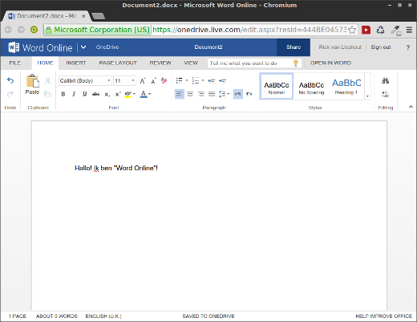Toggle Strikethrough formatting
417x322 pixels.
(x=95, y=94)
